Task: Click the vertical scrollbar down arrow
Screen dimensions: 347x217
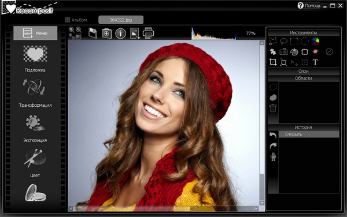Action: coord(262,203)
